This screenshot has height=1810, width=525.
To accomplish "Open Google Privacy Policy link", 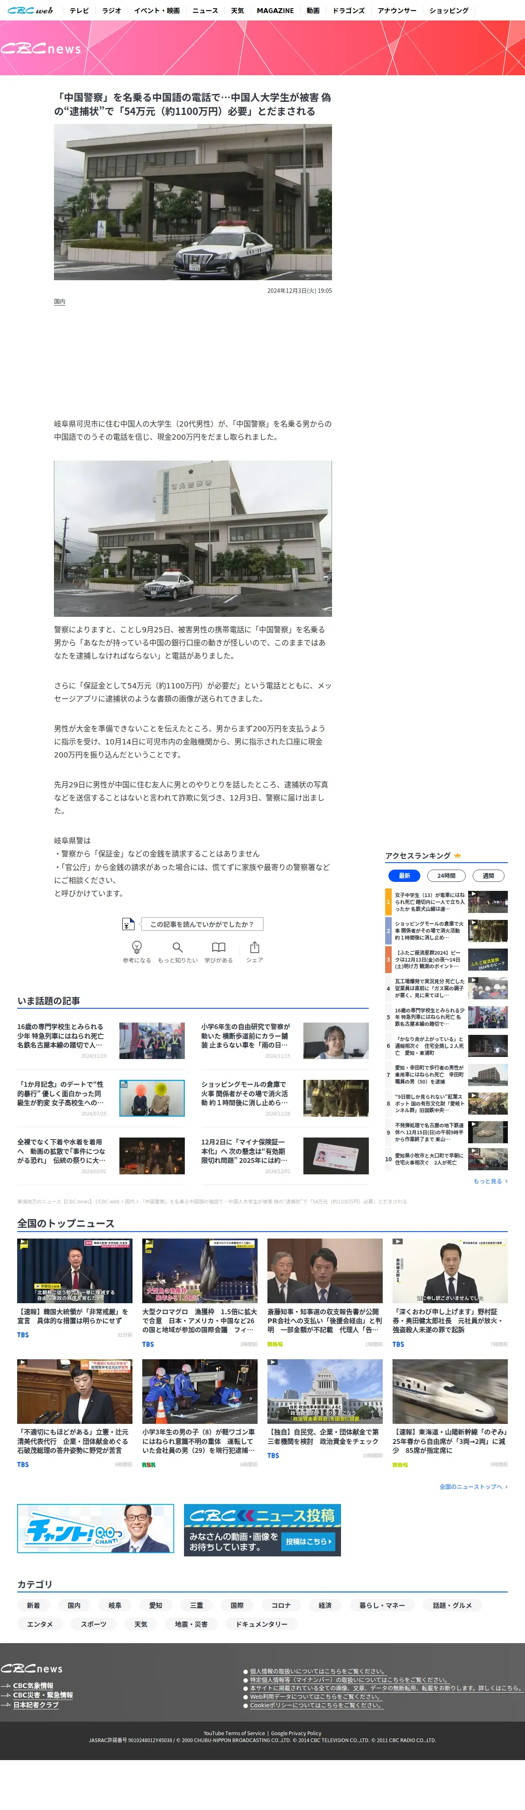I will (x=296, y=1734).
